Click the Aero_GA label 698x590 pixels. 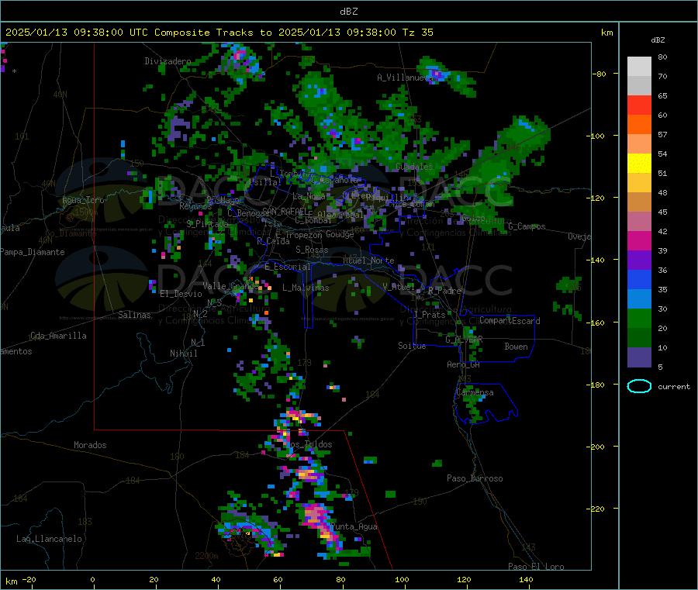click(463, 364)
